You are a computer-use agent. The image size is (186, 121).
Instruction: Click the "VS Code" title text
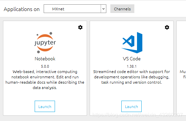pos(132,59)
